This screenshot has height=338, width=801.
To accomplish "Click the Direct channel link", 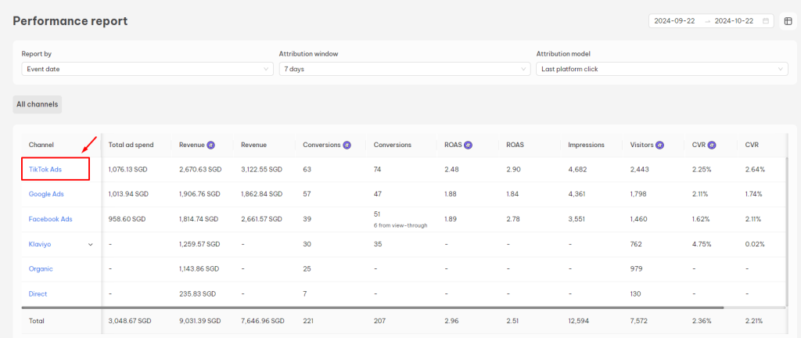I will point(38,294).
